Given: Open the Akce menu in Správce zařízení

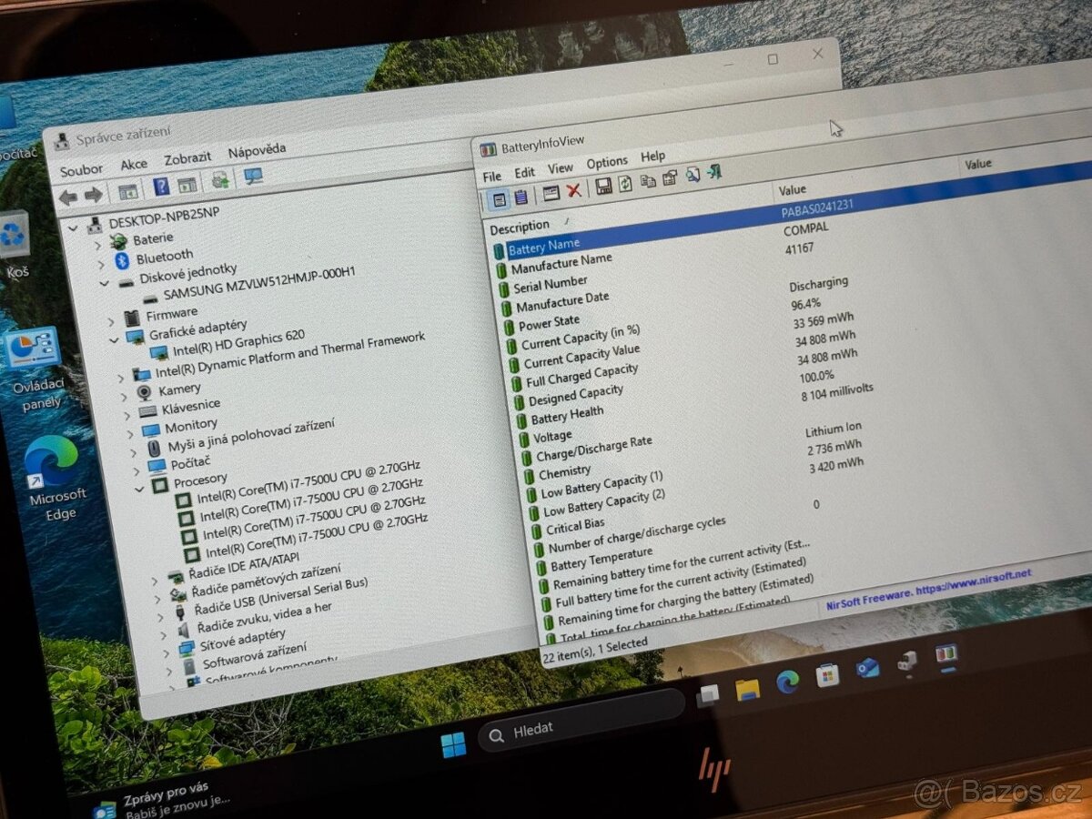Looking at the screenshot, I should point(134,165).
